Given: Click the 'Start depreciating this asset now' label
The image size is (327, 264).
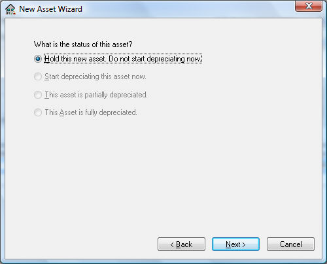Looking at the screenshot, I should coord(95,76).
